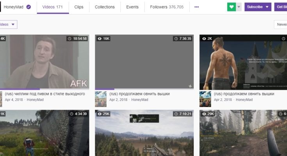Open the three-dots more menu

pos(196,7)
